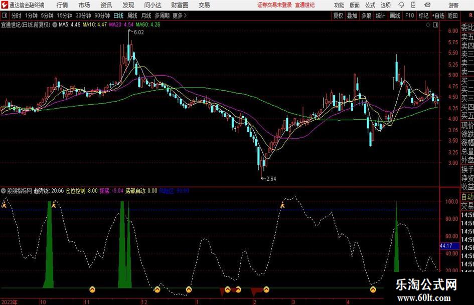
Task: Open the 版面 menu
Action: click(x=354, y=5)
